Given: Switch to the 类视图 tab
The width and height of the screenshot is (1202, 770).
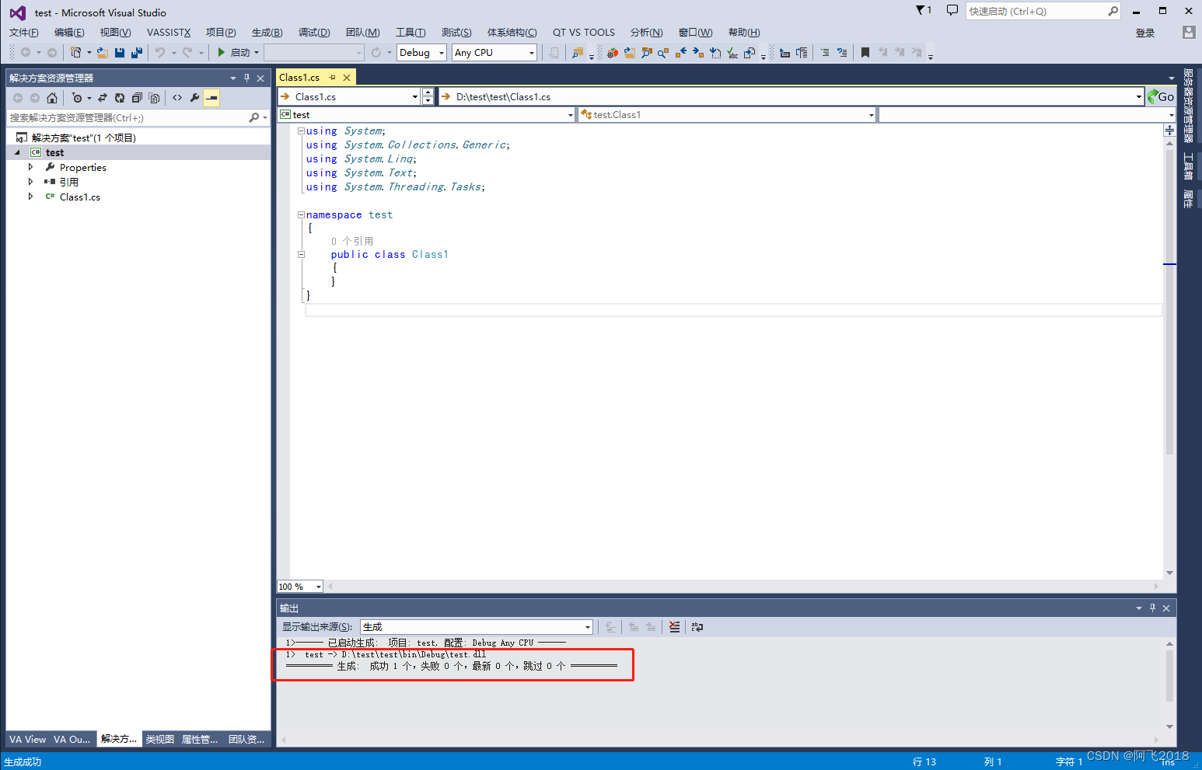Looking at the screenshot, I should (159, 739).
